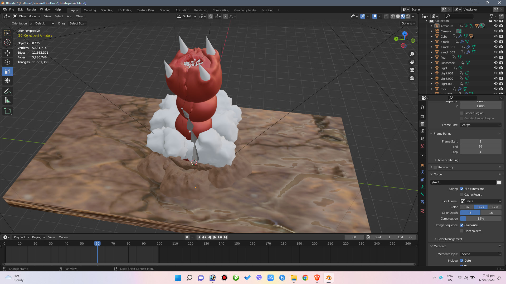Screen dimensions: 506x284
Task: Select the Annotate tool
Action: click(x=7, y=91)
